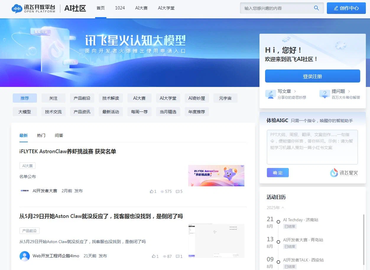Select the AI大学堂 category filter chip

168,98
